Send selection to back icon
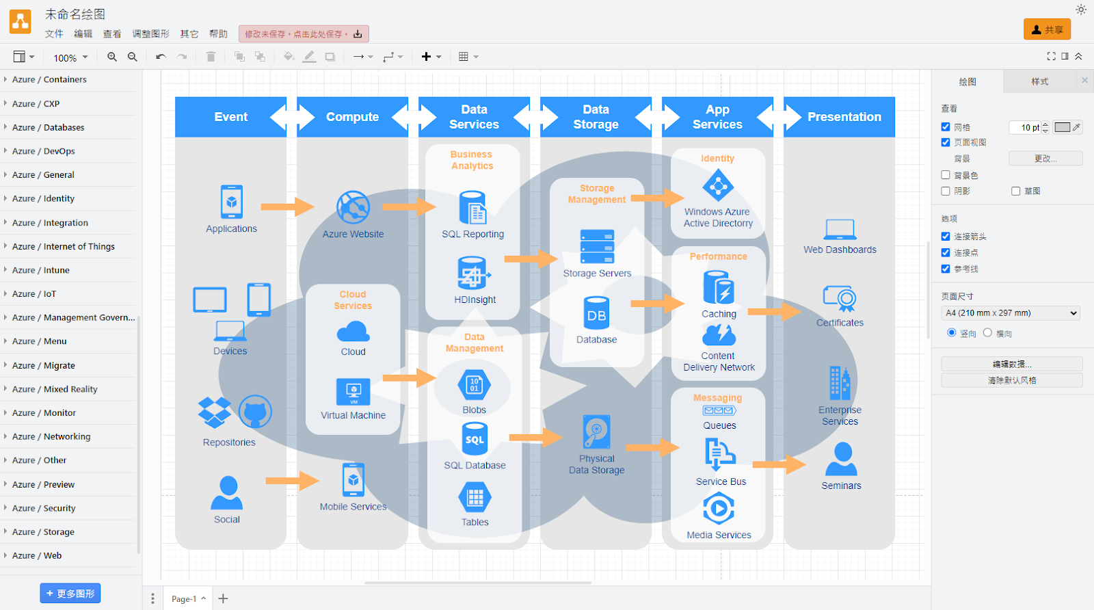 [x=260, y=57]
